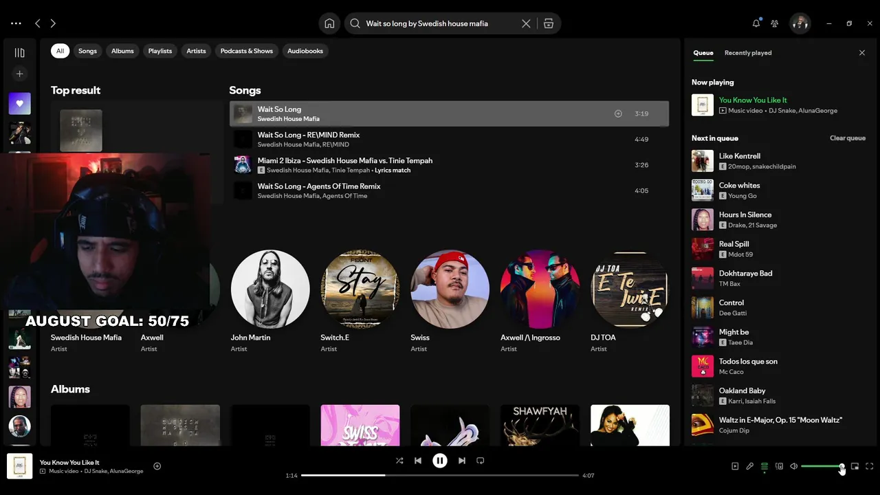Viewport: 880px width, 495px height.
Task: Create a playlist with the plus icon
Action: (19, 74)
